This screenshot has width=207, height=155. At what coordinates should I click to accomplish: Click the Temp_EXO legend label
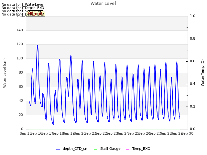(141, 149)
